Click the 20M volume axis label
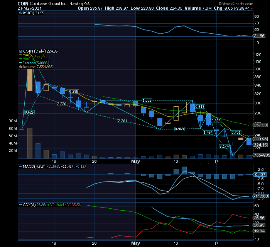The height and width of the screenshot is (247, 270). coord(13,150)
